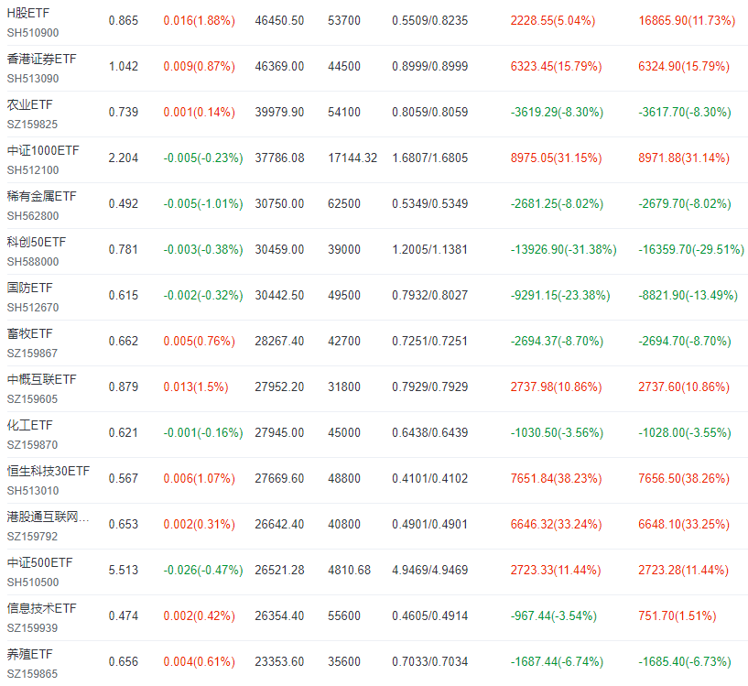Open the 国防ETF row name
The image size is (748, 686).
29,288
